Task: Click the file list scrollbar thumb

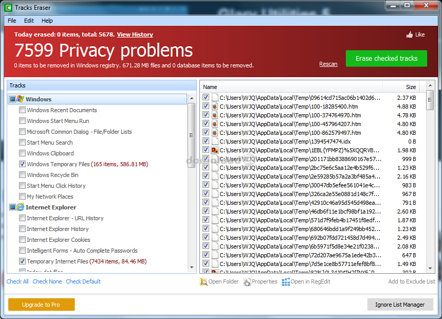Action: pos(430,100)
